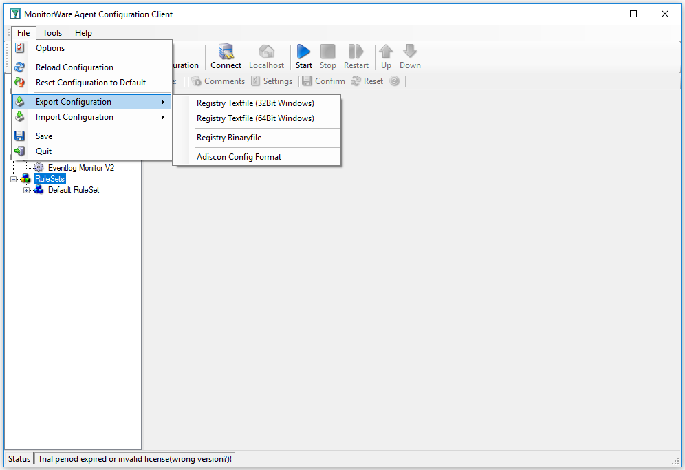This screenshot has height=470, width=685.
Task: Open the File menu
Action: tap(23, 33)
